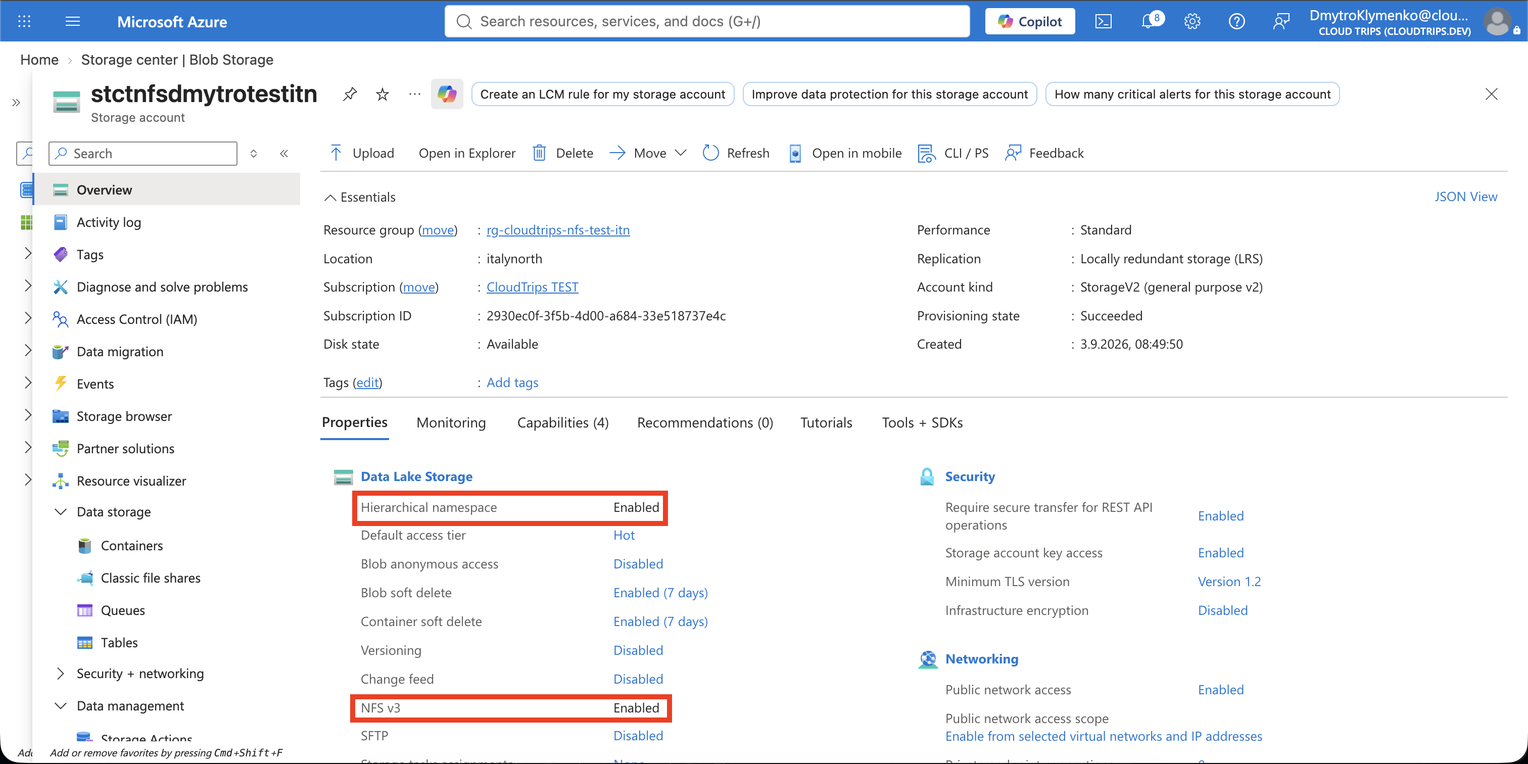Screen dimensions: 1528x764
Task: Open CloudTrips TEST subscription link
Action: (532, 287)
